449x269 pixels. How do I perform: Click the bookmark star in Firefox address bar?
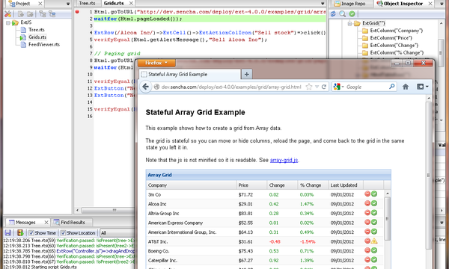click(308, 87)
